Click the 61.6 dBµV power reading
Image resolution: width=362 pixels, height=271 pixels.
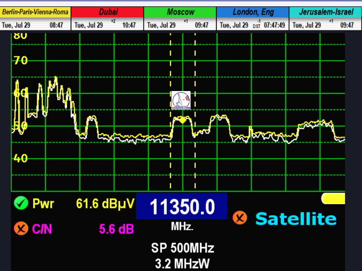pyautogui.click(x=105, y=203)
